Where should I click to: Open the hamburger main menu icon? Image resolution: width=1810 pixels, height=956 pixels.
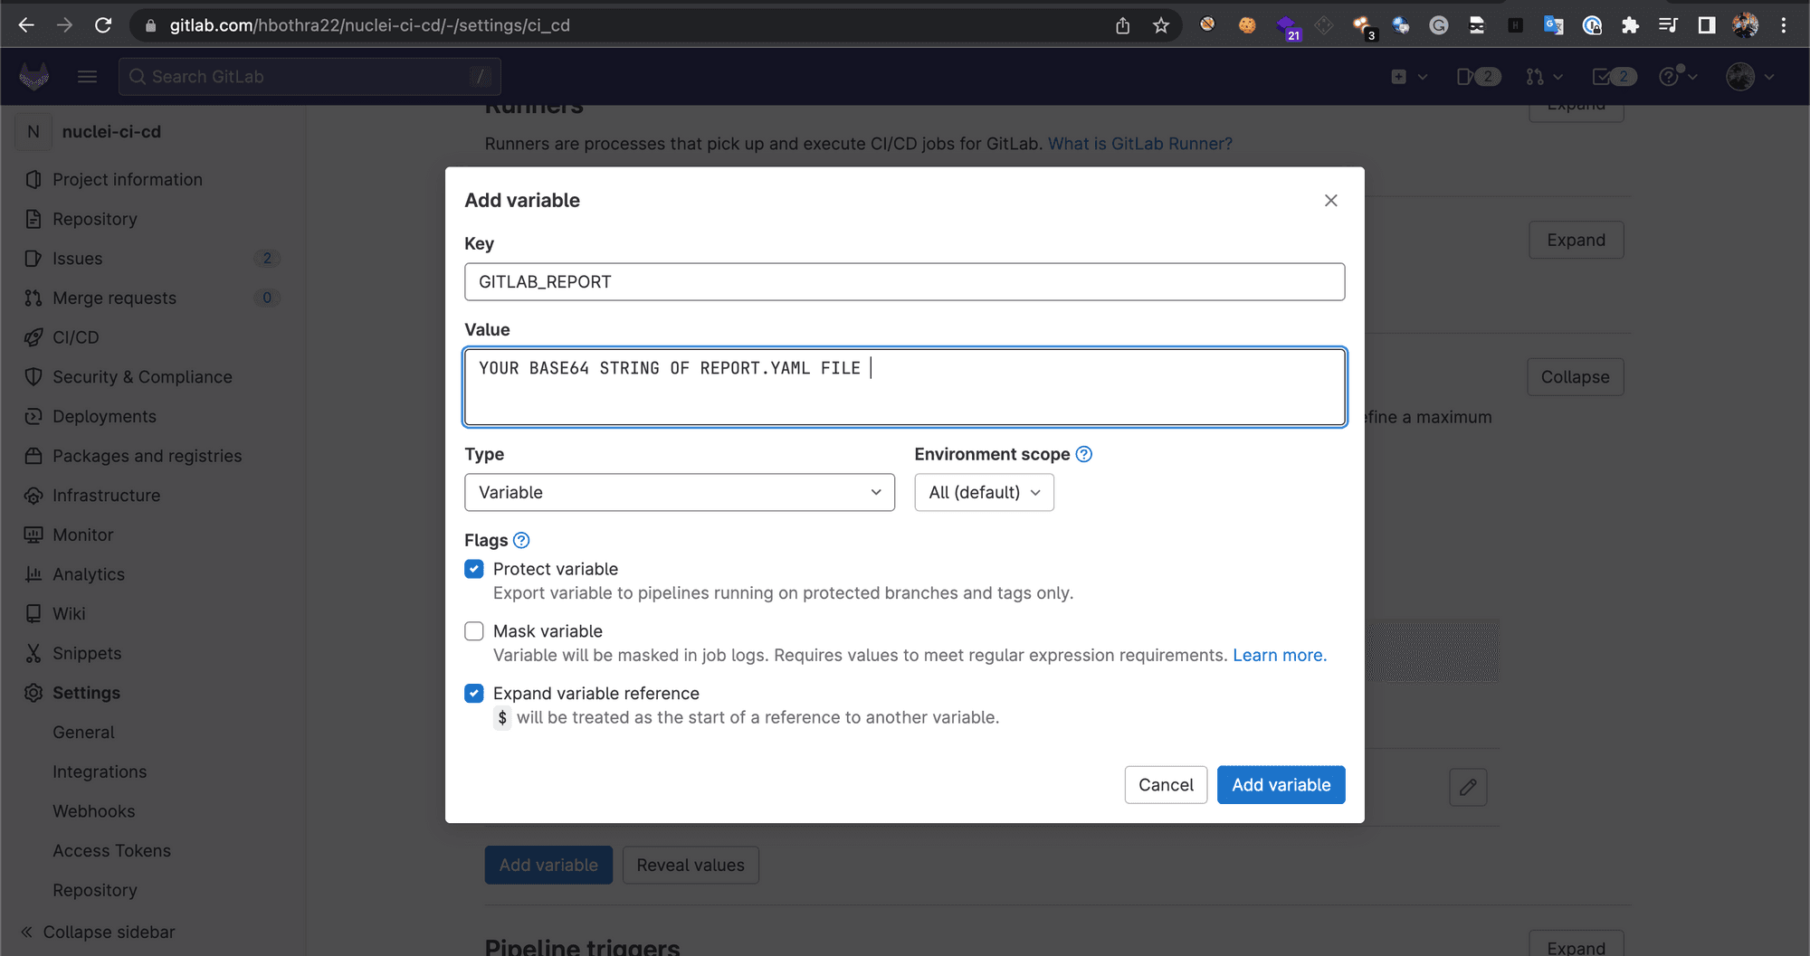87,77
